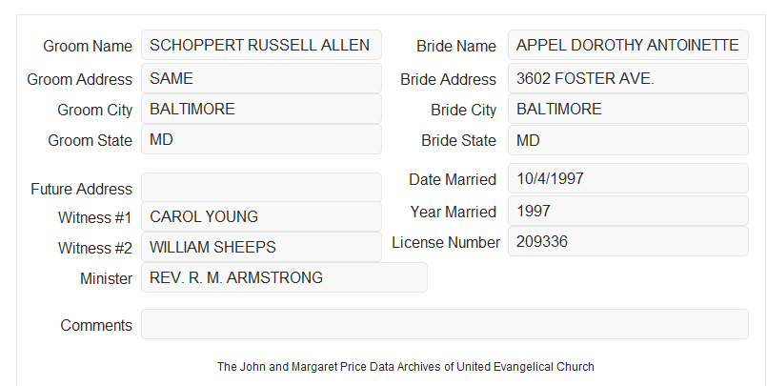The height and width of the screenshot is (386, 767).
Task: Click the License Number field
Action: (628, 241)
